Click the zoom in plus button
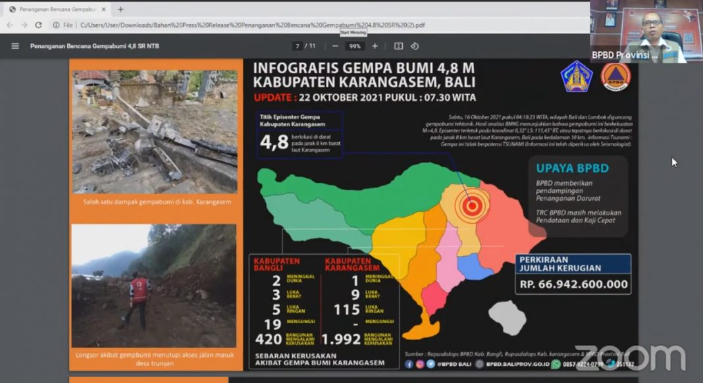703x383 pixels. (375, 46)
